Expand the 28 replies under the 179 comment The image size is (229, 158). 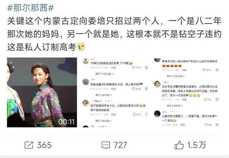104,74
